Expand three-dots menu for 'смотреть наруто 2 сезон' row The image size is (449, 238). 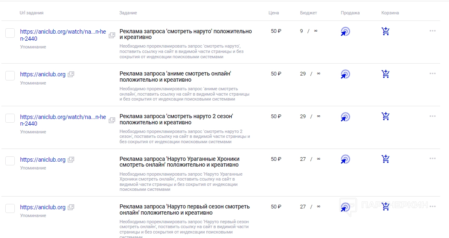coord(433,116)
